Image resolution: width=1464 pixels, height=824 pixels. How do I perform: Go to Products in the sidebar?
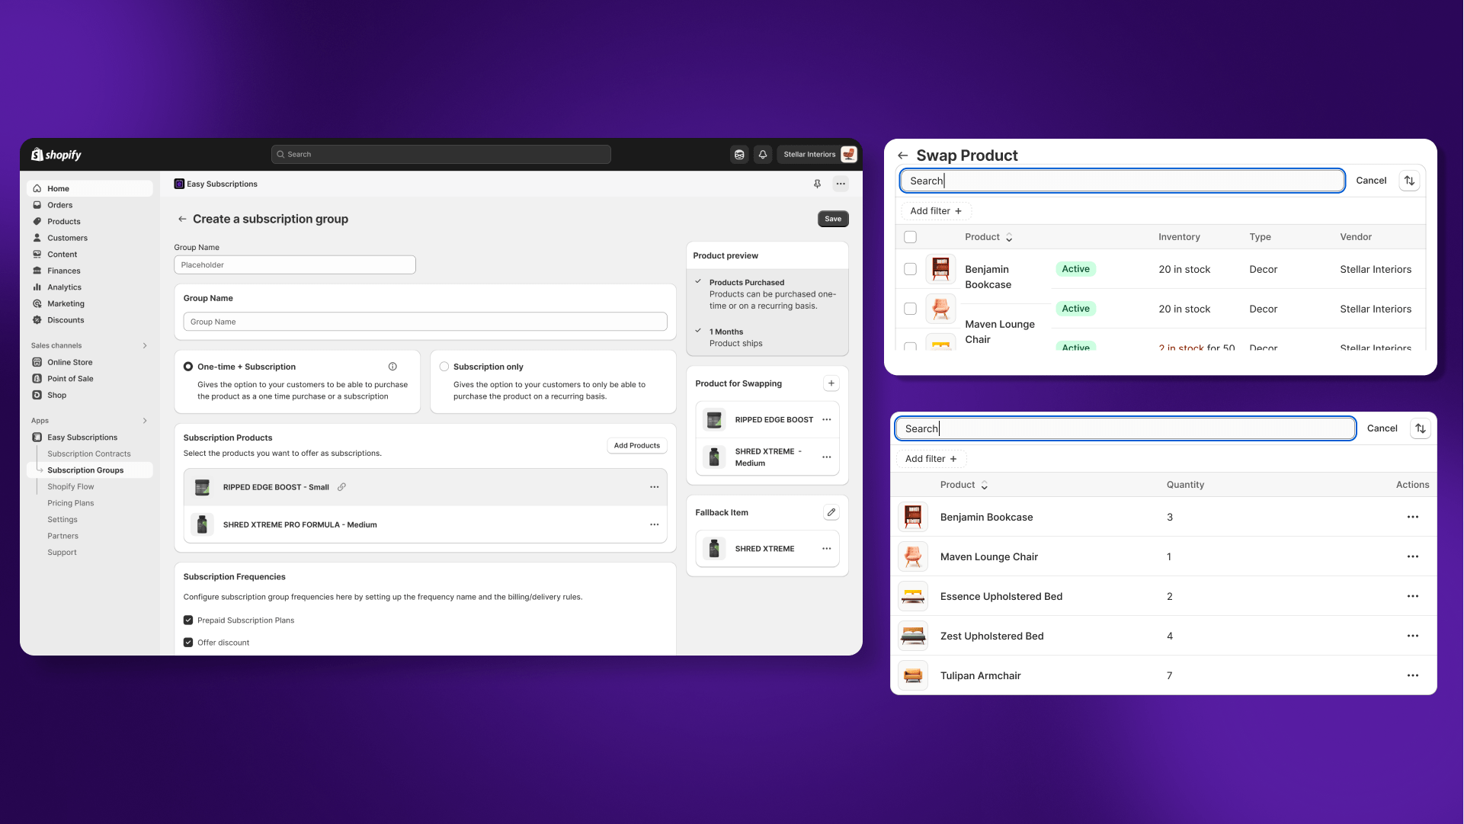pyautogui.click(x=63, y=222)
